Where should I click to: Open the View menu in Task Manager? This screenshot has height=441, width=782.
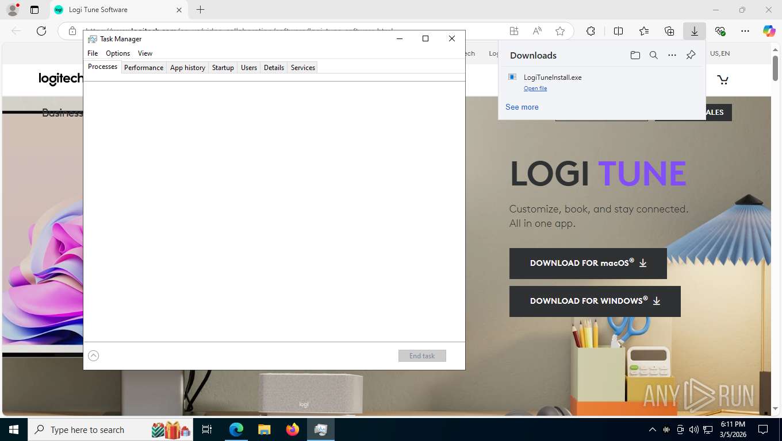click(x=145, y=53)
